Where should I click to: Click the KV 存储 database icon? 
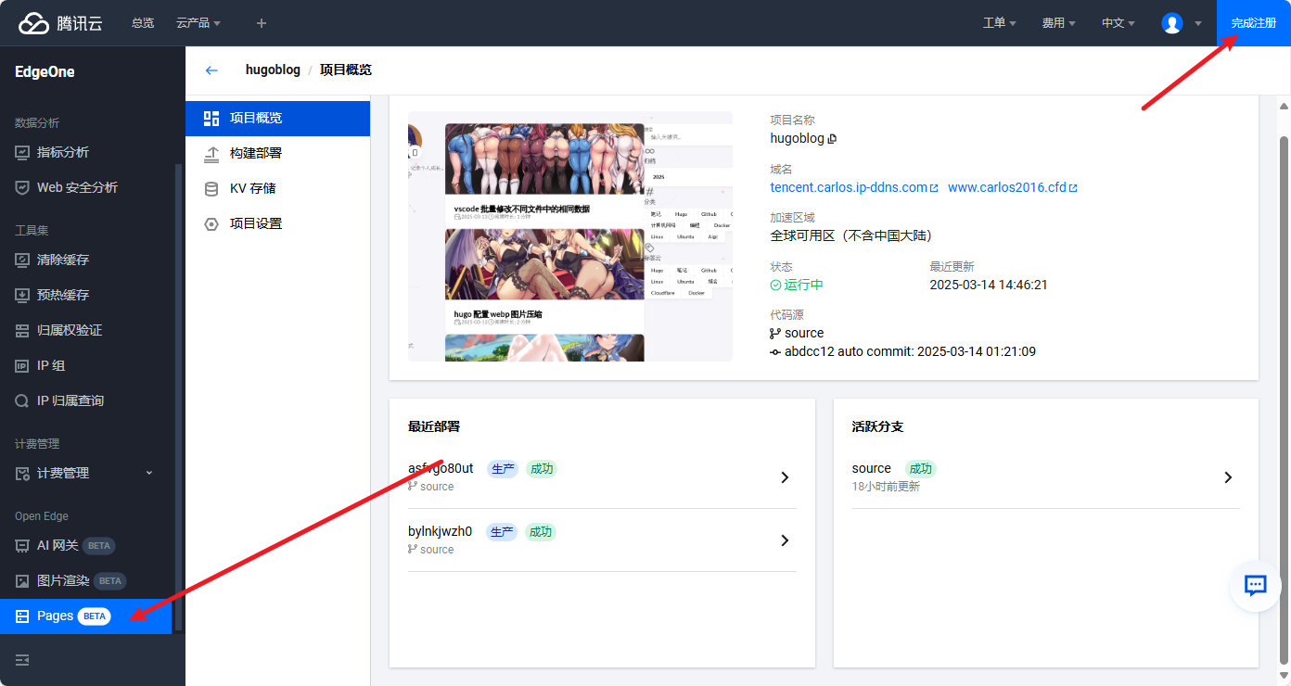click(211, 188)
